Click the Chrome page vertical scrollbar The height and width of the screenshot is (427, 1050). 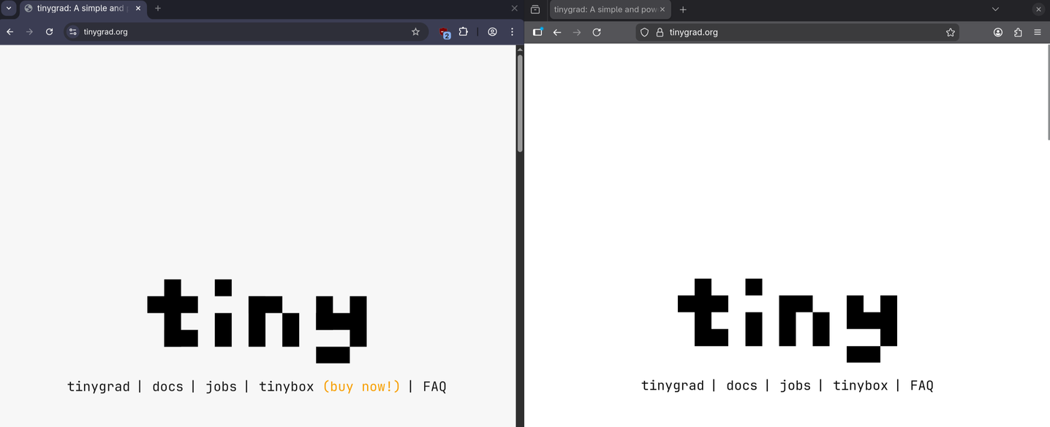point(520,102)
